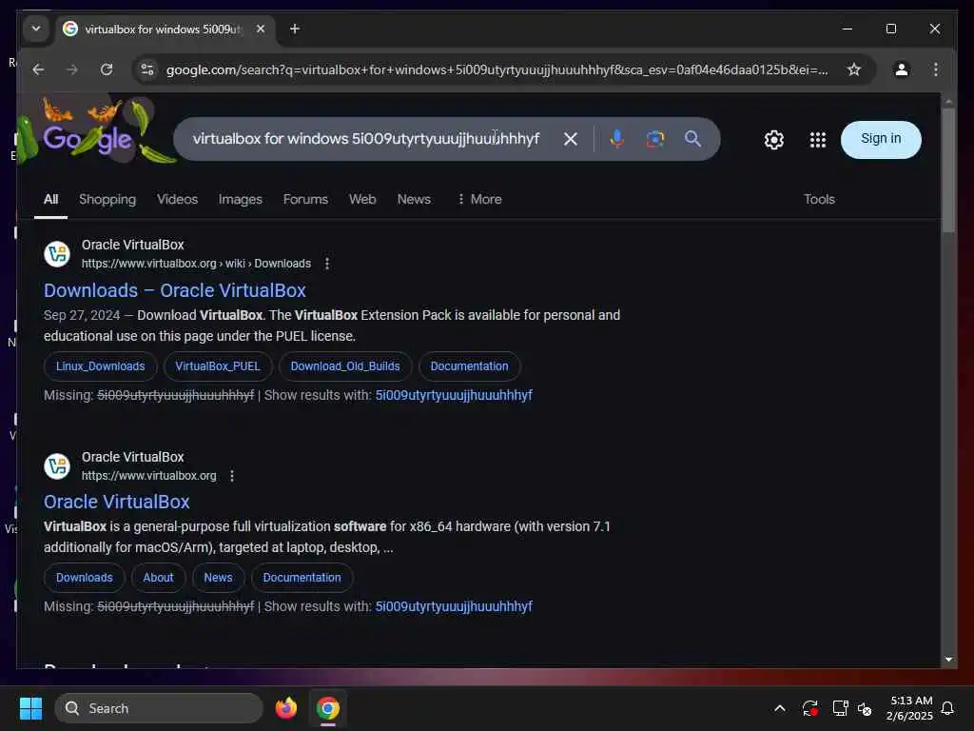Click VirtualBox favicon of Downloads result
The height and width of the screenshot is (731, 974).
click(x=57, y=253)
